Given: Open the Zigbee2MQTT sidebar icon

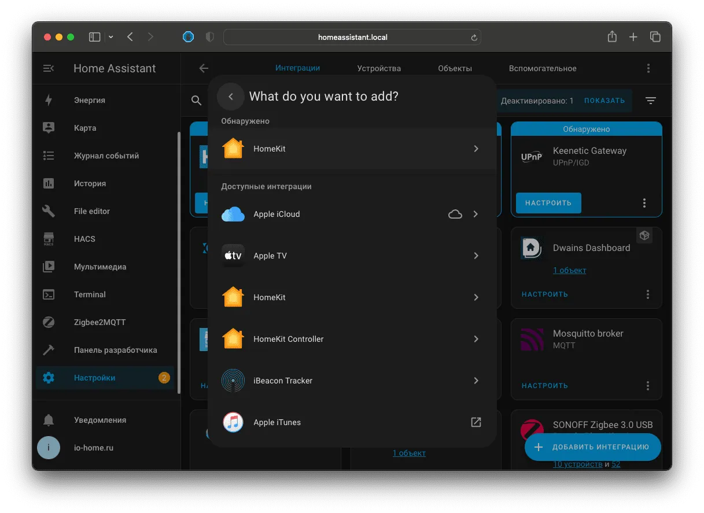Looking at the screenshot, I should pos(49,322).
